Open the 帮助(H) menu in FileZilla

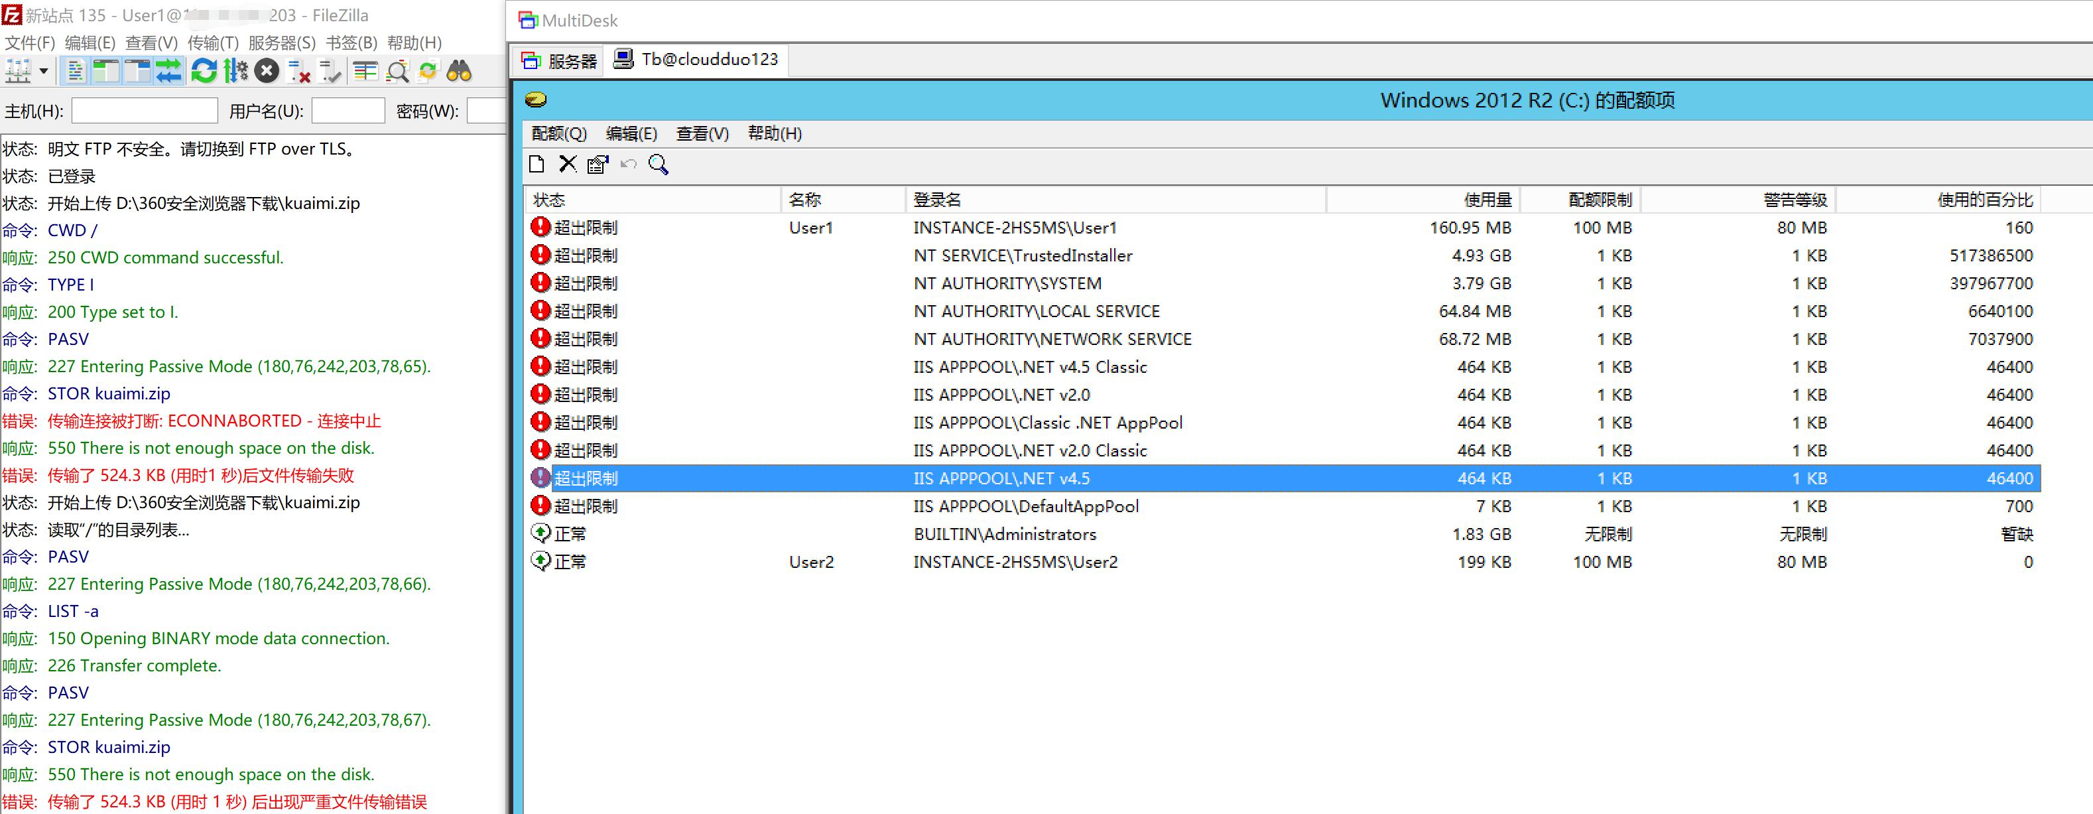(414, 43)
